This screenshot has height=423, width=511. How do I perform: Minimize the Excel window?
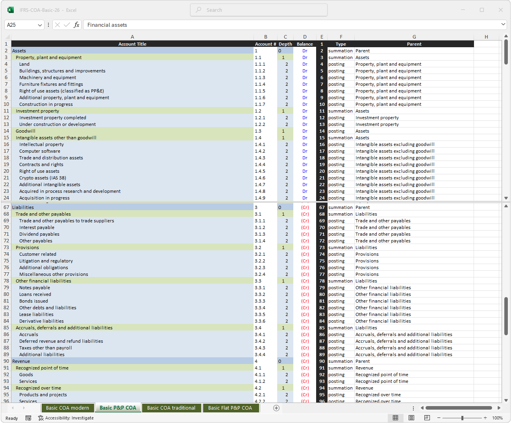point(463,10)
